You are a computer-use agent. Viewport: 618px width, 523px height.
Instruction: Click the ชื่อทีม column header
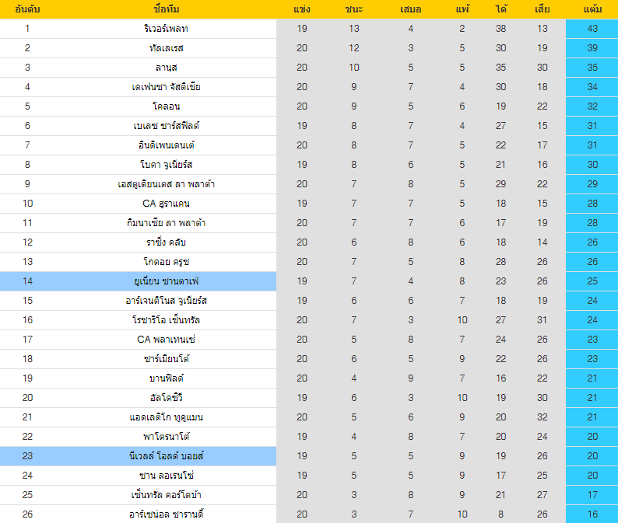(x=166, y=9)
